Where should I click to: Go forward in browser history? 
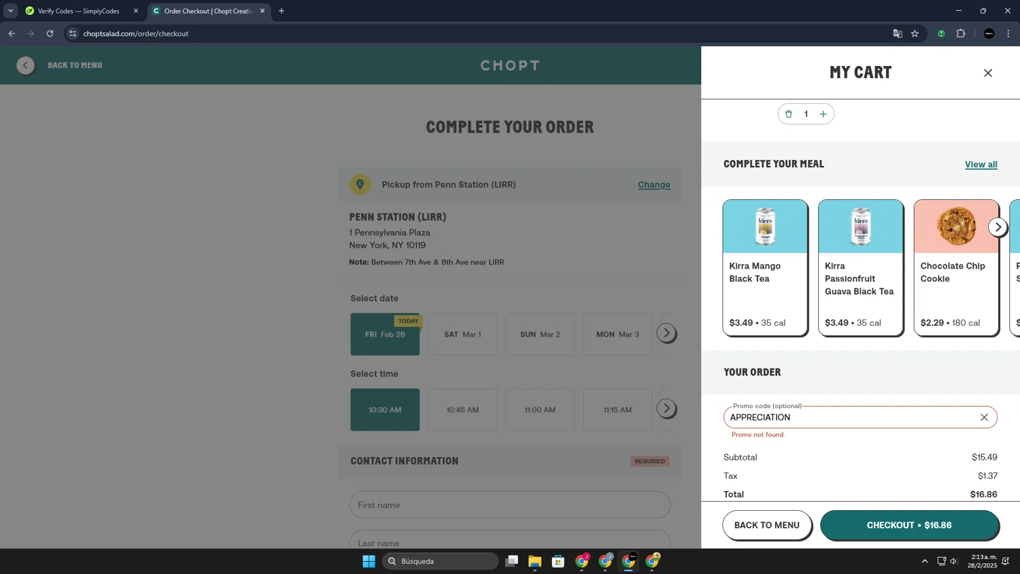[31, 33]
